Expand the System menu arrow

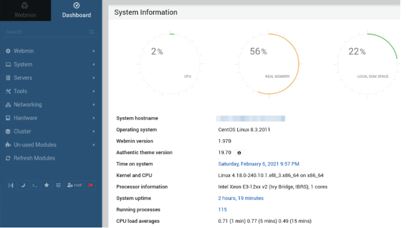point(94,64)
